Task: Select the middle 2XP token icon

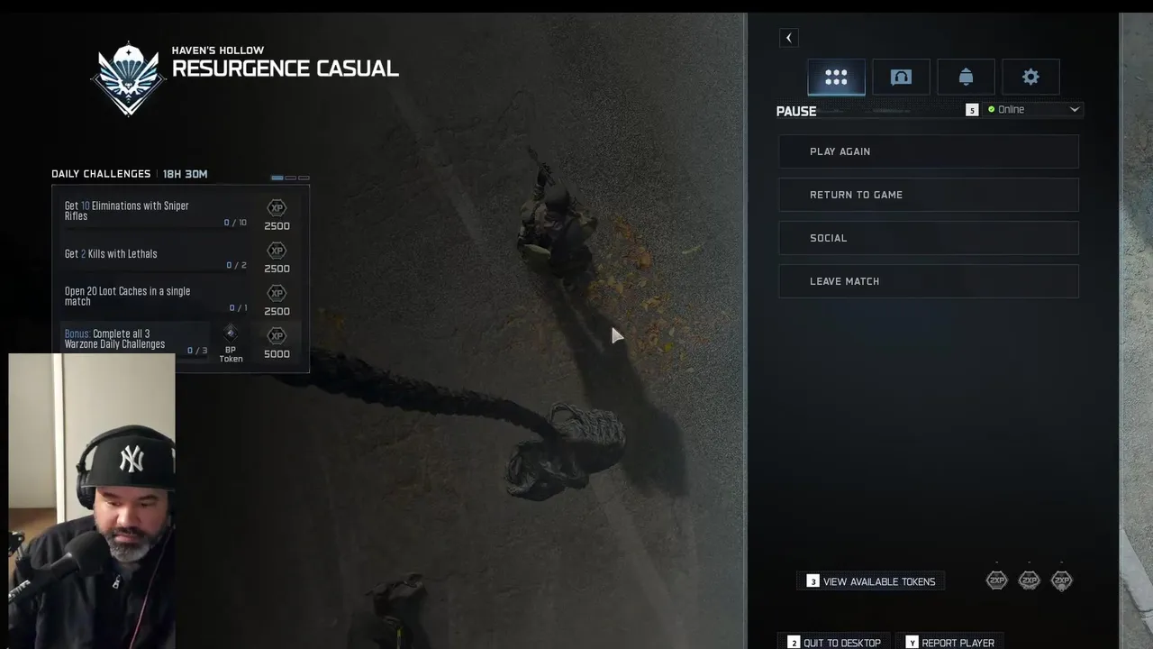Action: pyautogui.click(x=1029, y=580)
